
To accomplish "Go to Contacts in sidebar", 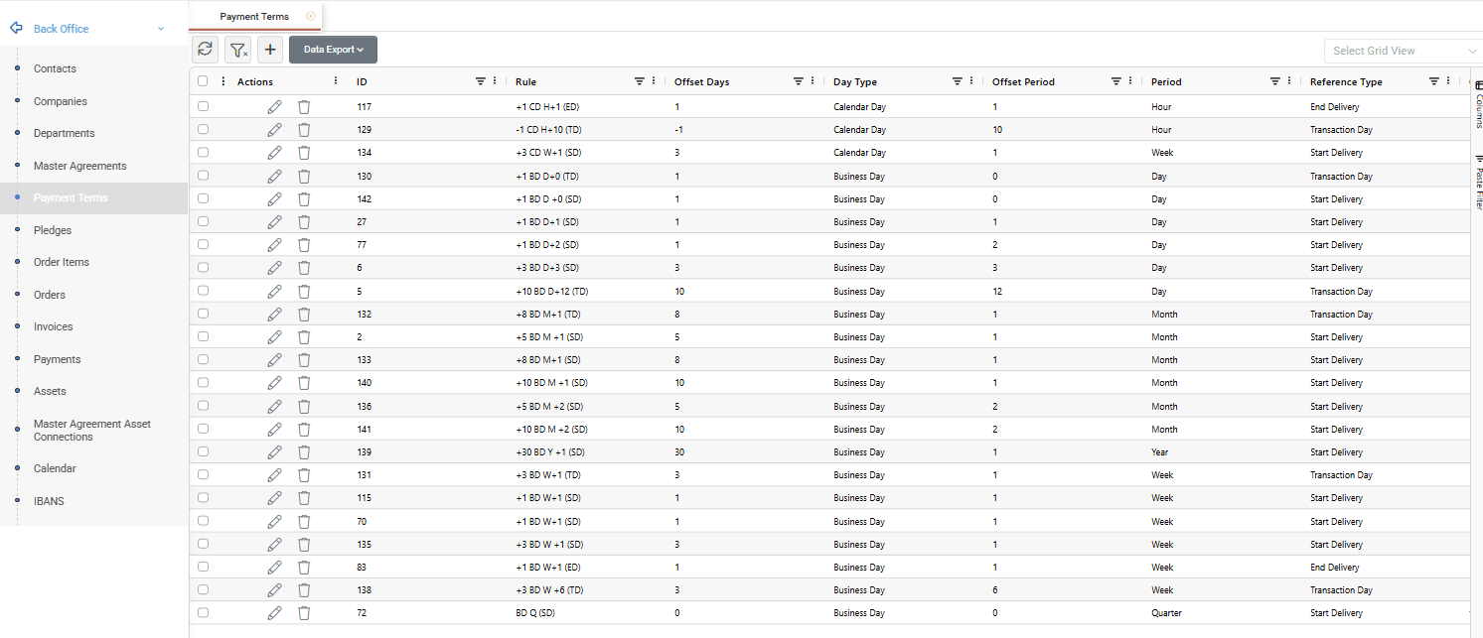I will pos(55,68).
